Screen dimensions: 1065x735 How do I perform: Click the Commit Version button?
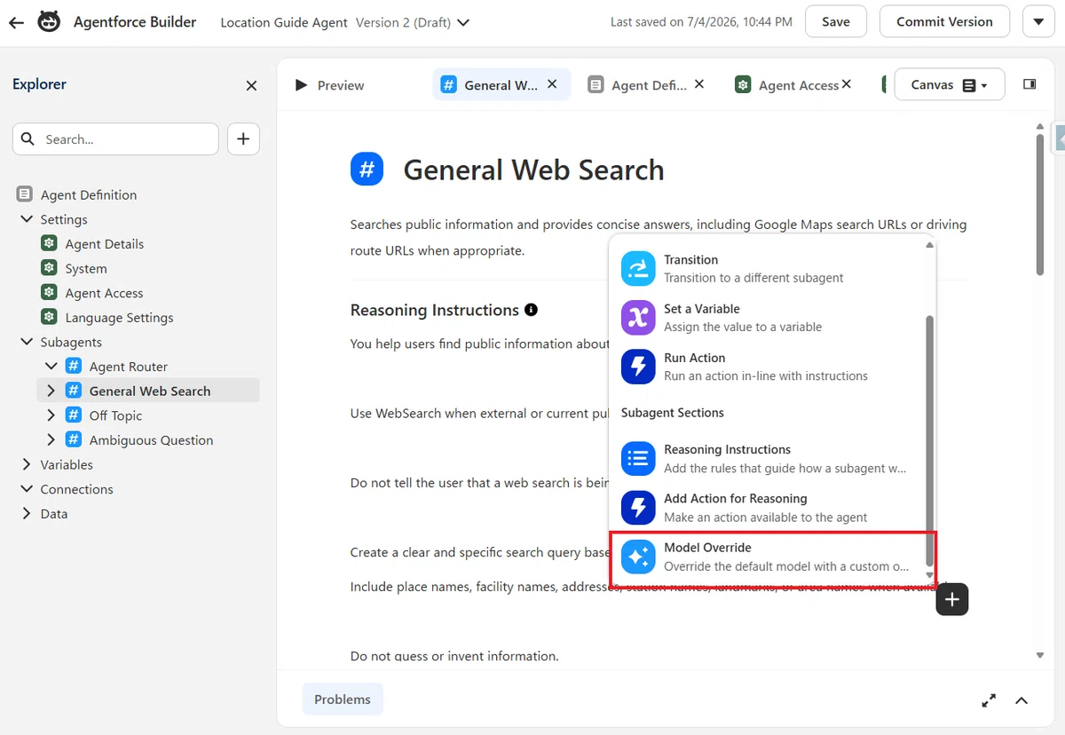click(x=944, y=21)
